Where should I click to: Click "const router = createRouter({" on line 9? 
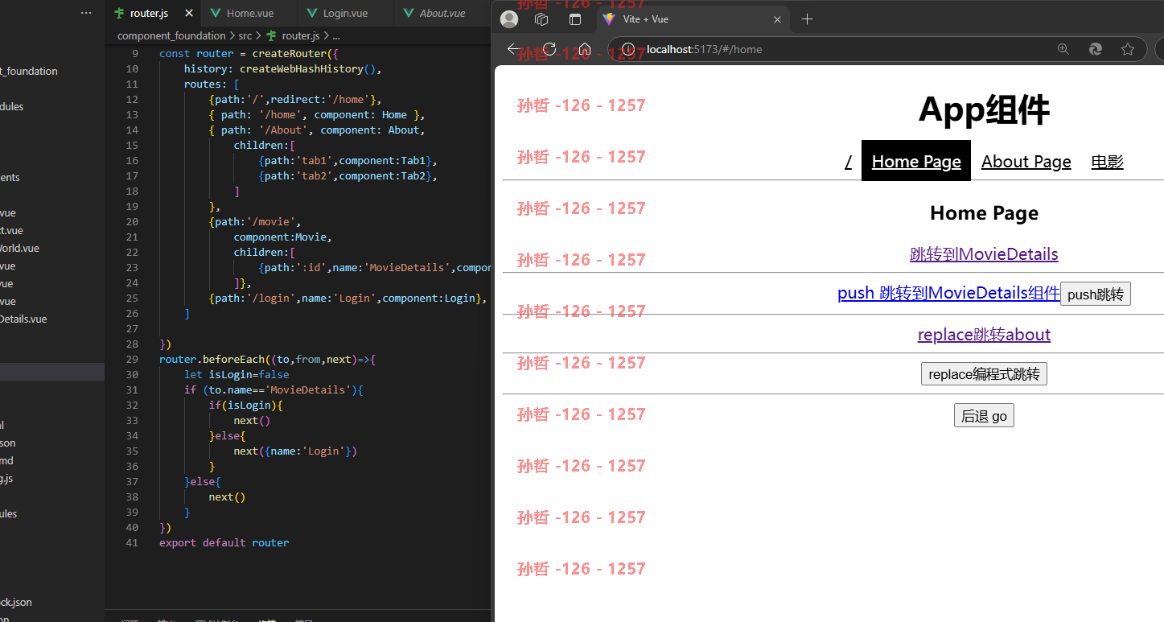[249, 54]
